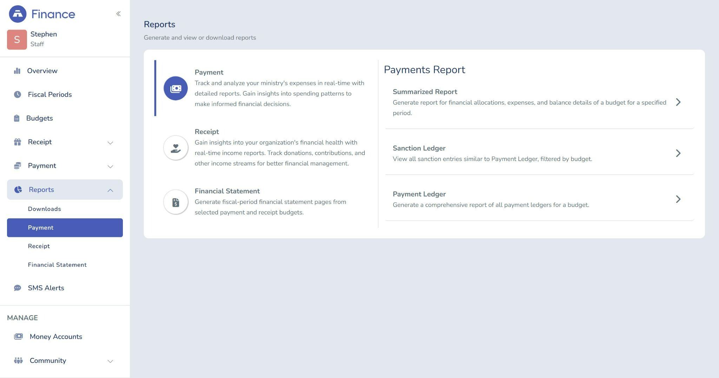Image resolution: width=719 pixels, height=378 pixels.
Task: Click 'Generate a comprehensive report' description text
Action: (491, 205)
